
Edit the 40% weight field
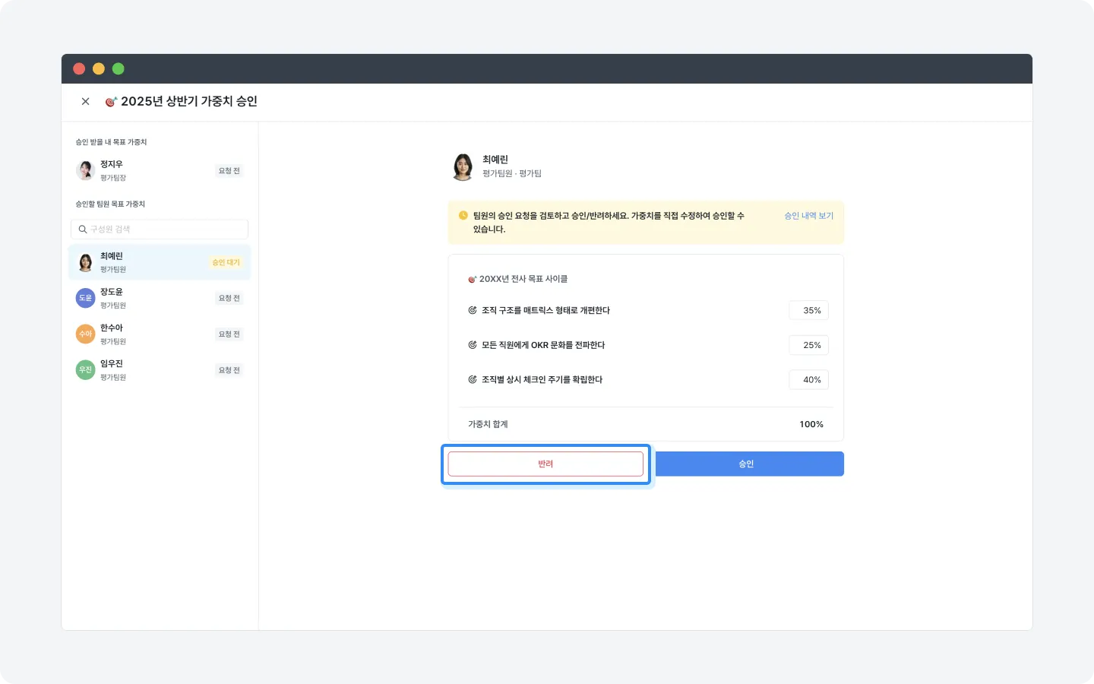point(809,379)
